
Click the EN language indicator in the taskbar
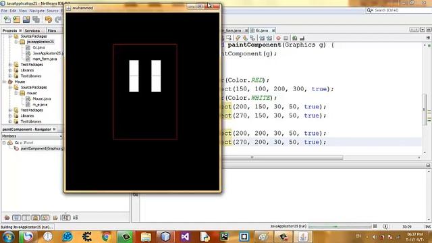click(x=358, y=236)
